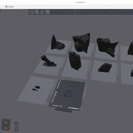The image size is (133, 133).
Task: Open the round three-line menu button
Action: 17,124
